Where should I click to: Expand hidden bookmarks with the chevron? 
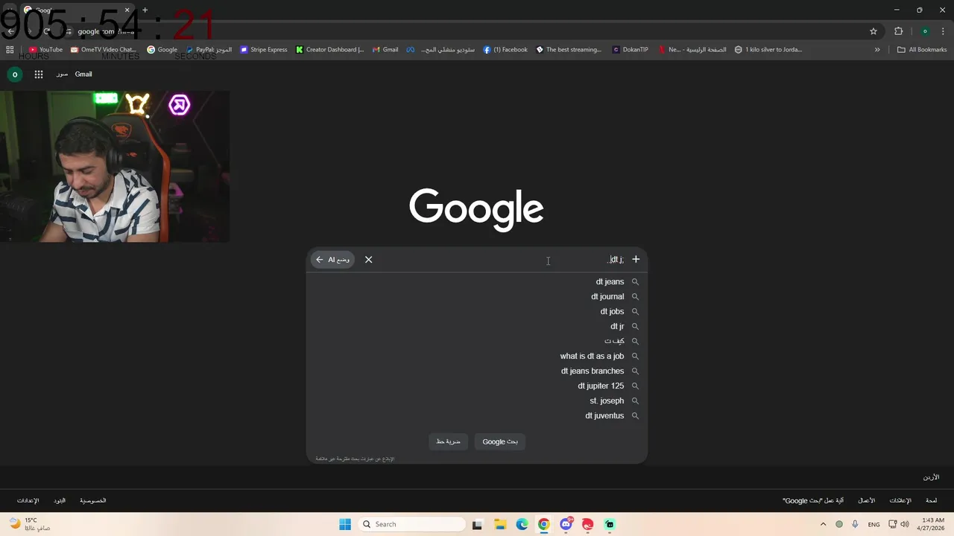tap(877, 50)
